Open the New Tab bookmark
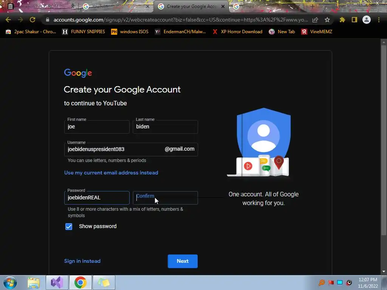The height and width of the screenshot is (290, 387). click(x=282, y=32)
